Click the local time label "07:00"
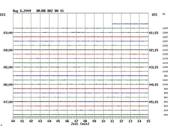This screenshot has width=169, height=128. [x=8, y=102]
